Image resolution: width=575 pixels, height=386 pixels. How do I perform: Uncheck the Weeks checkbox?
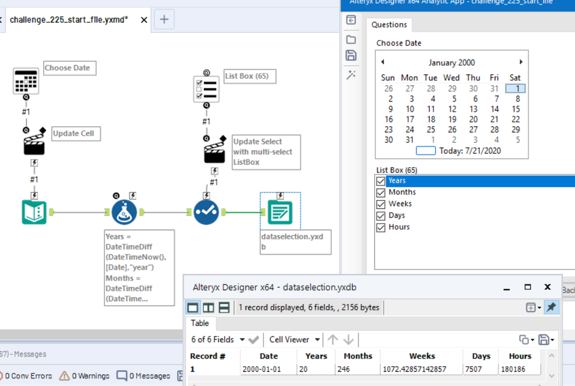[x=381, y=204]
